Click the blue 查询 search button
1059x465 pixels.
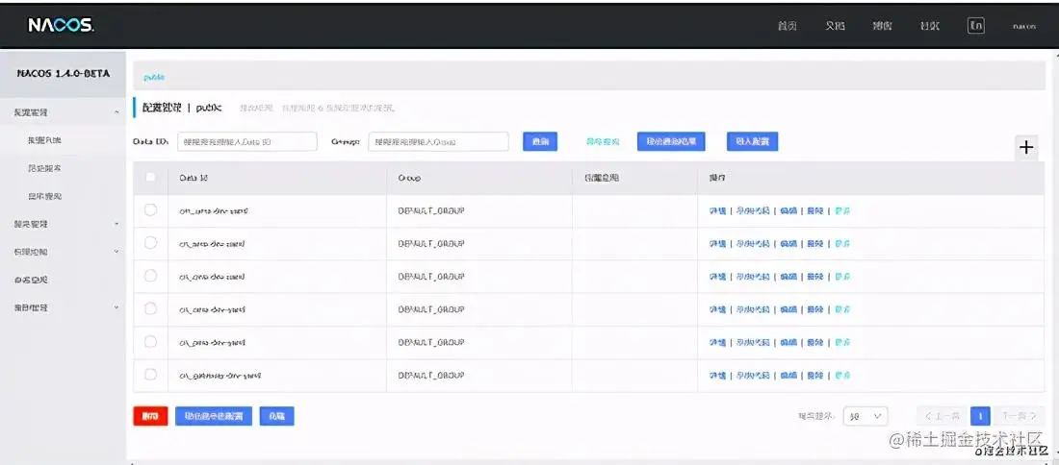540,141
